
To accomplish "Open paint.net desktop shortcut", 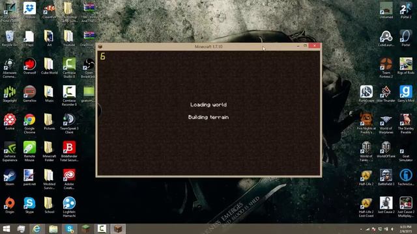I will click(29, 177).
